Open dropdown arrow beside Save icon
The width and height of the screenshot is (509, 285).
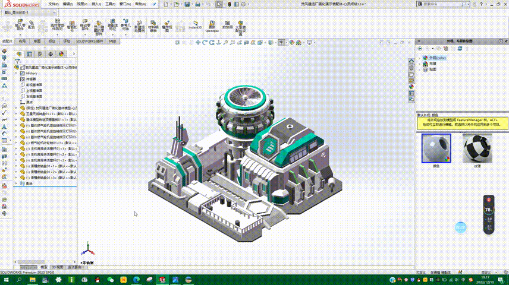pos(192,4)
